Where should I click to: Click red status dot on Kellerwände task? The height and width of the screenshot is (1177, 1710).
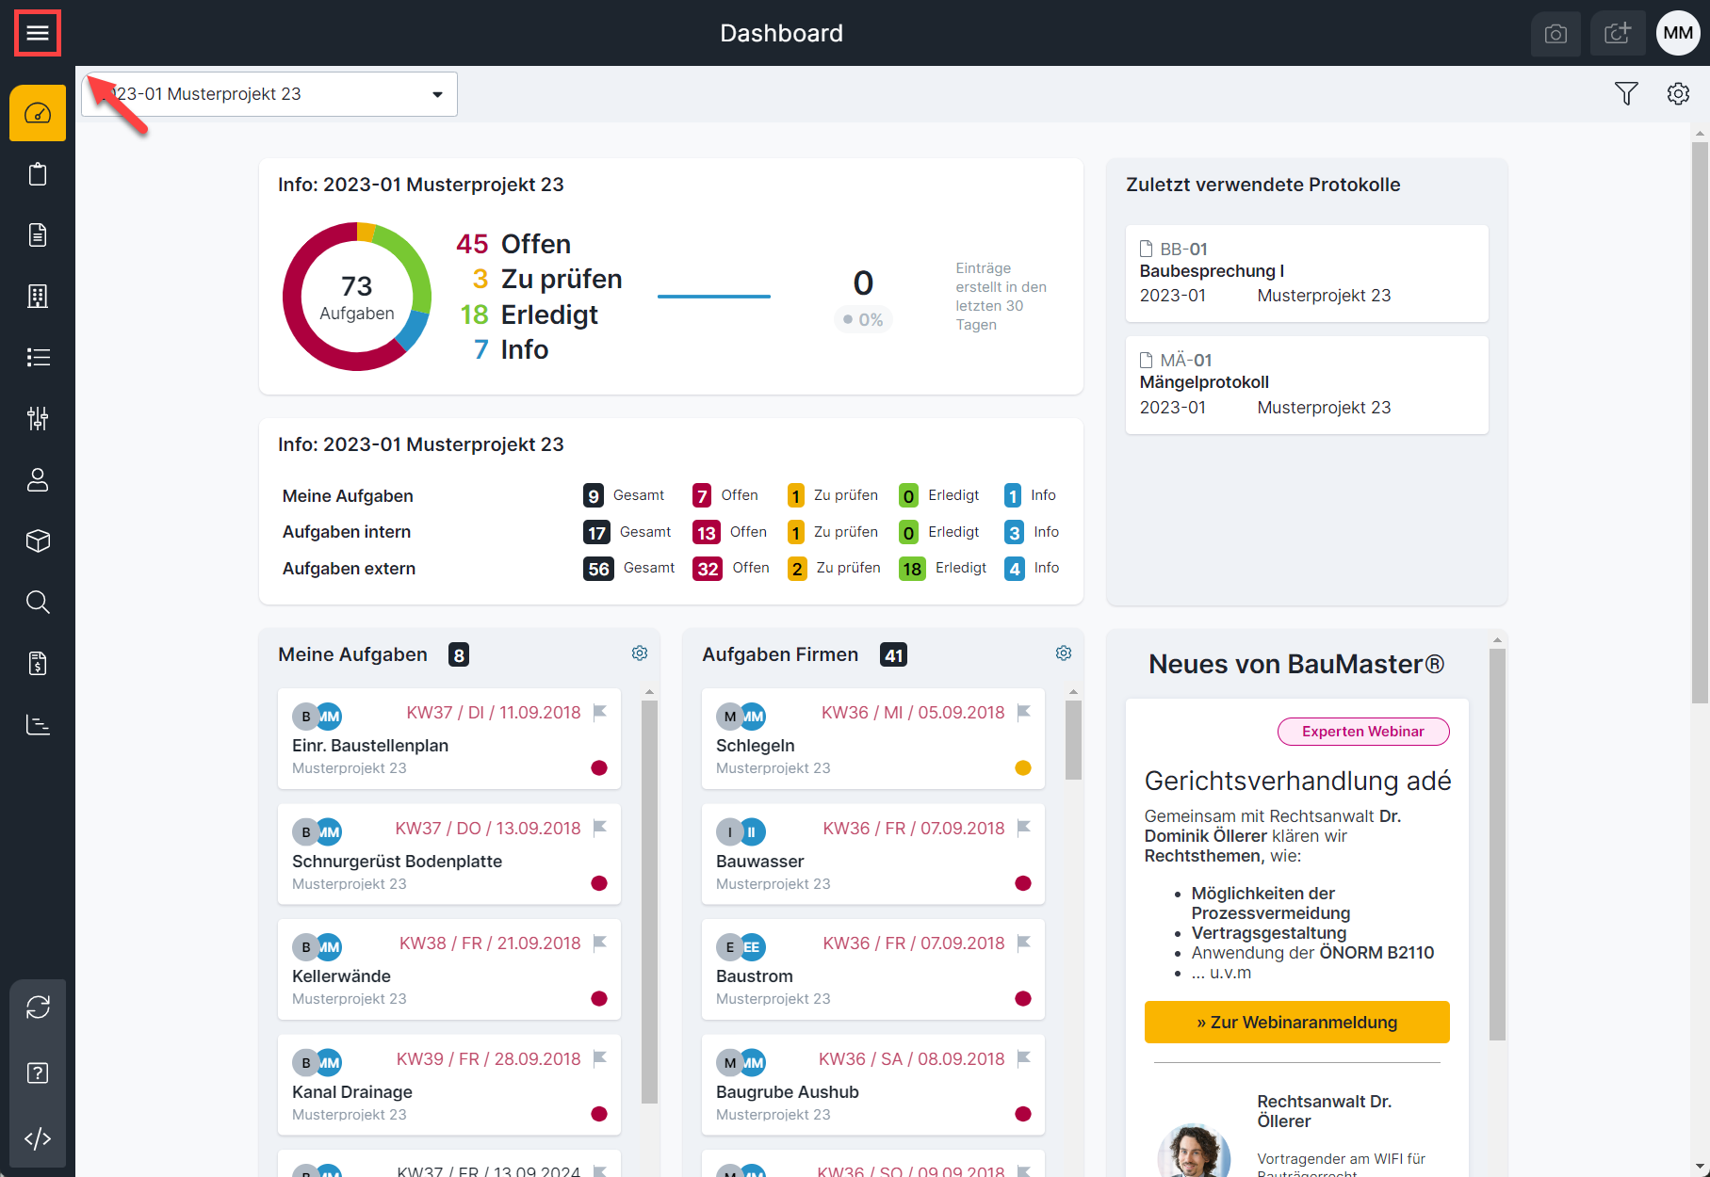(x=599, y=998)
